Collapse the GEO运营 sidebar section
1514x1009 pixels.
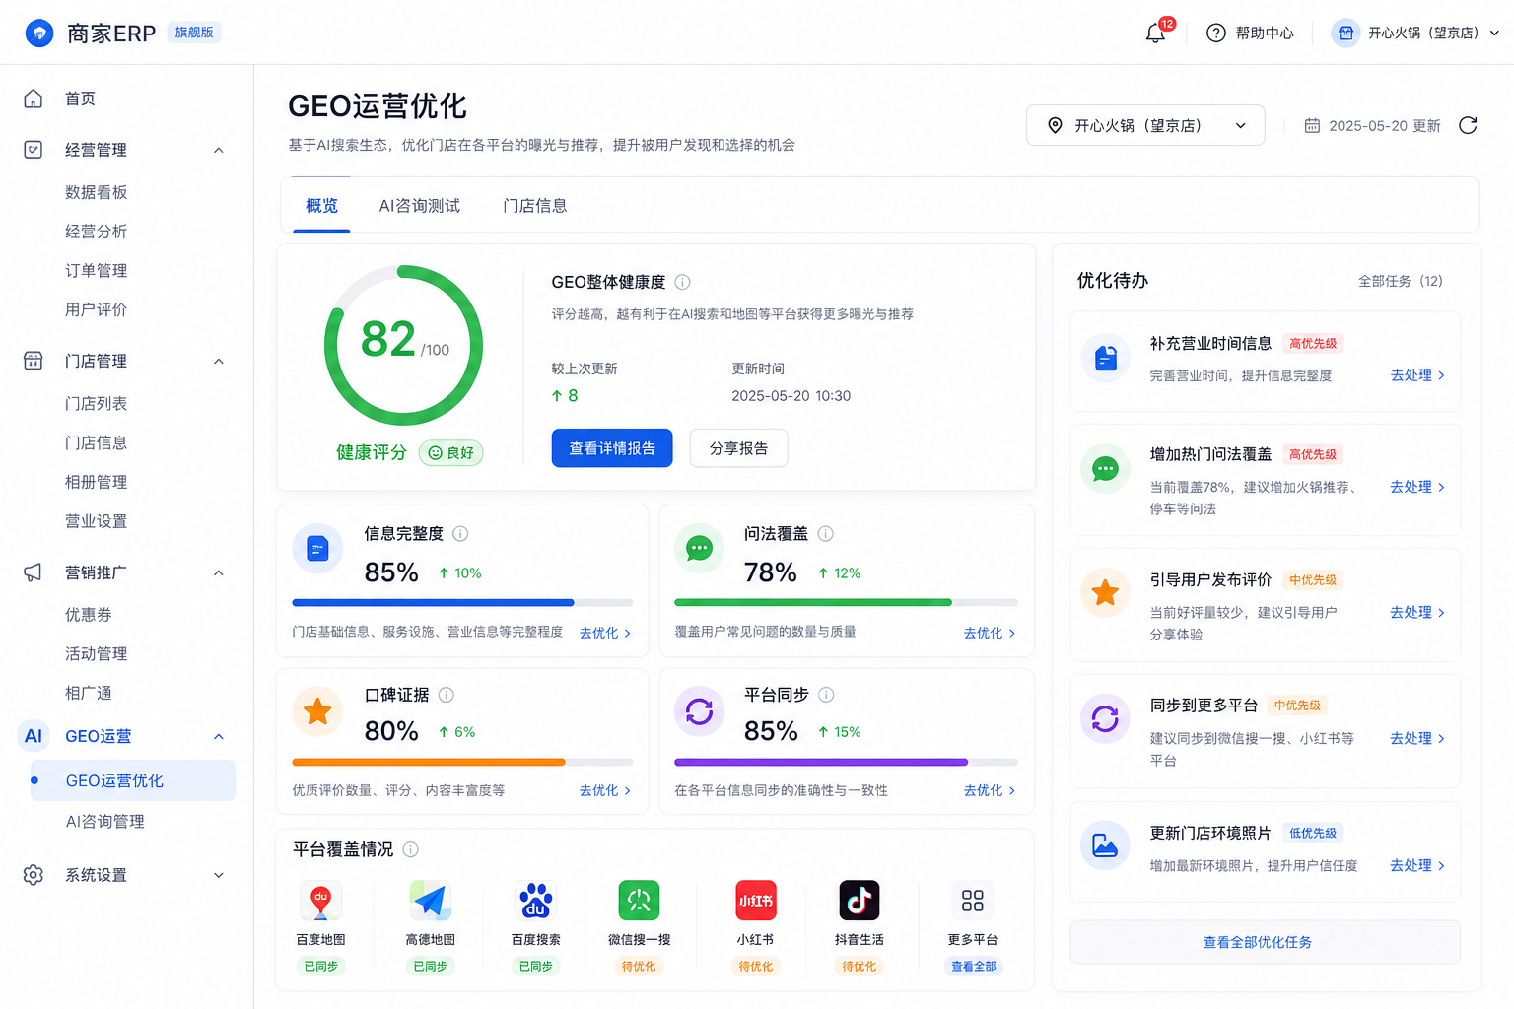219,737
